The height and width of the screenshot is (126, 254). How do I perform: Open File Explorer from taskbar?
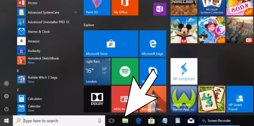tap(125, 121)
